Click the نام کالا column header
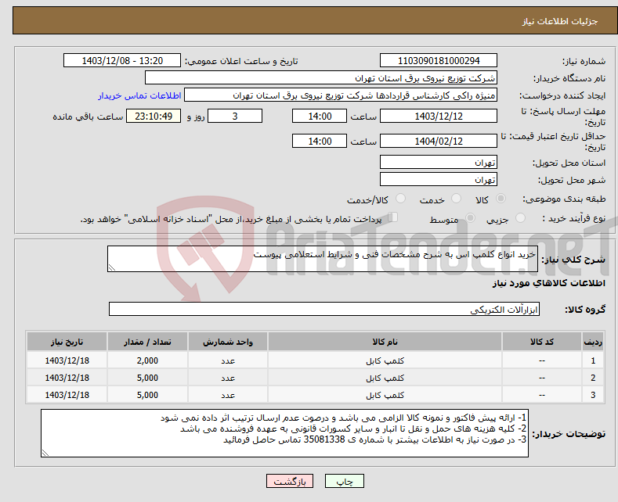The image size is (618, 502). click(385, 342)
